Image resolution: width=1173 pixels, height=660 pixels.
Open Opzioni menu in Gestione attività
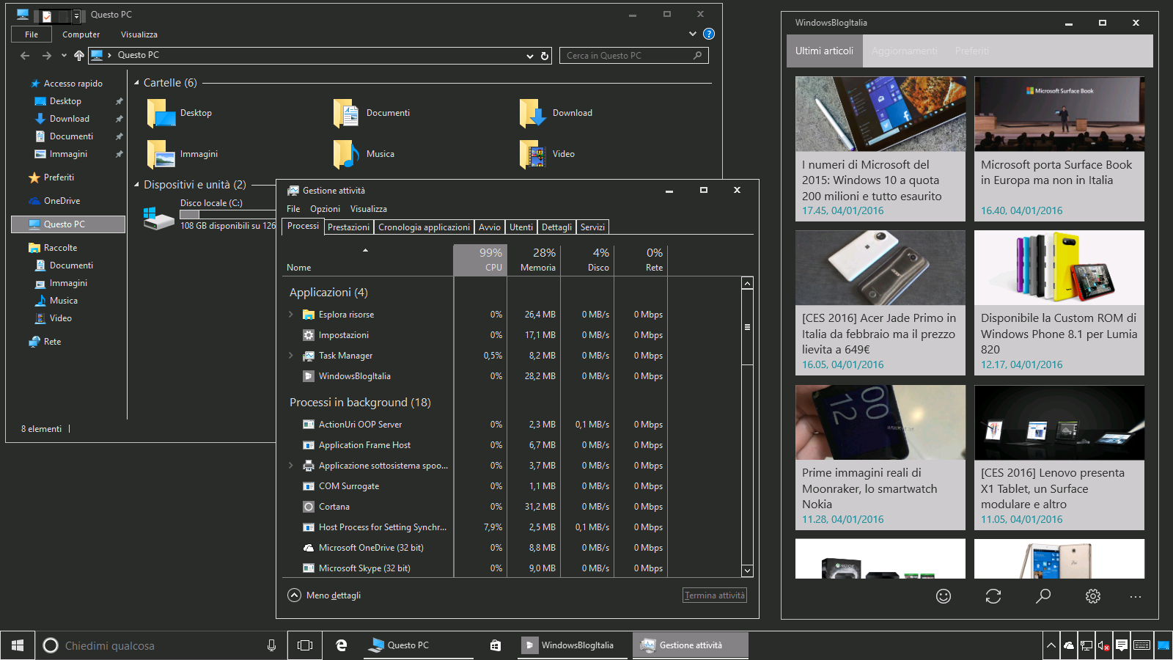325,209
